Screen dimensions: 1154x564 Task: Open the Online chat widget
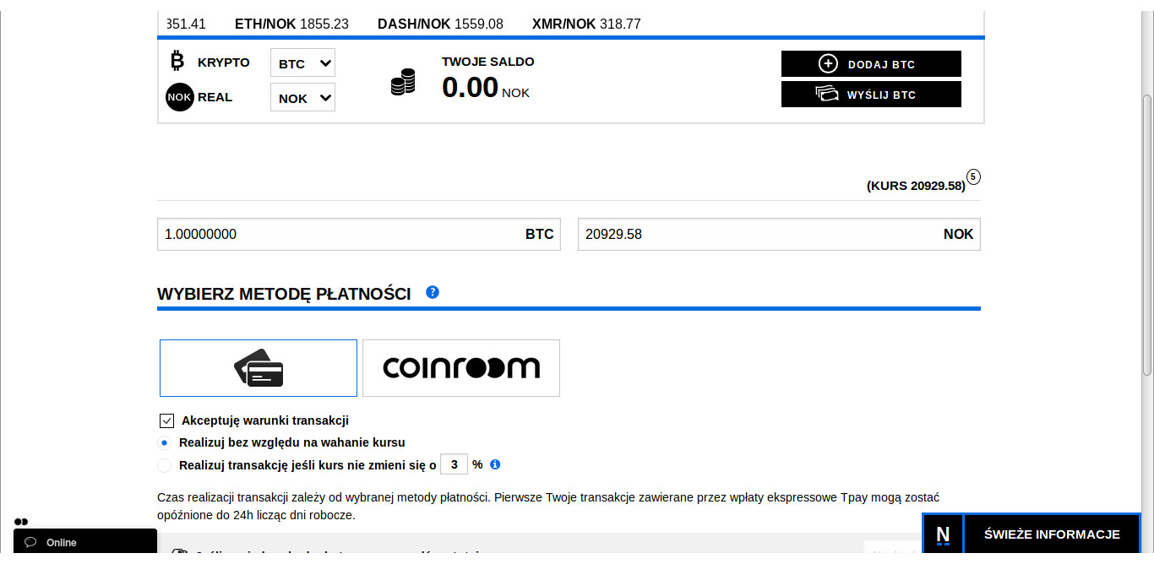85,542
